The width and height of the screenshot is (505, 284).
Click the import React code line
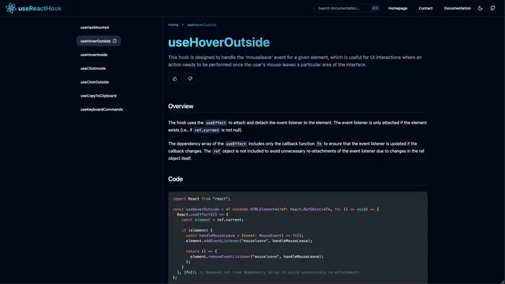[x=201, y=199]
